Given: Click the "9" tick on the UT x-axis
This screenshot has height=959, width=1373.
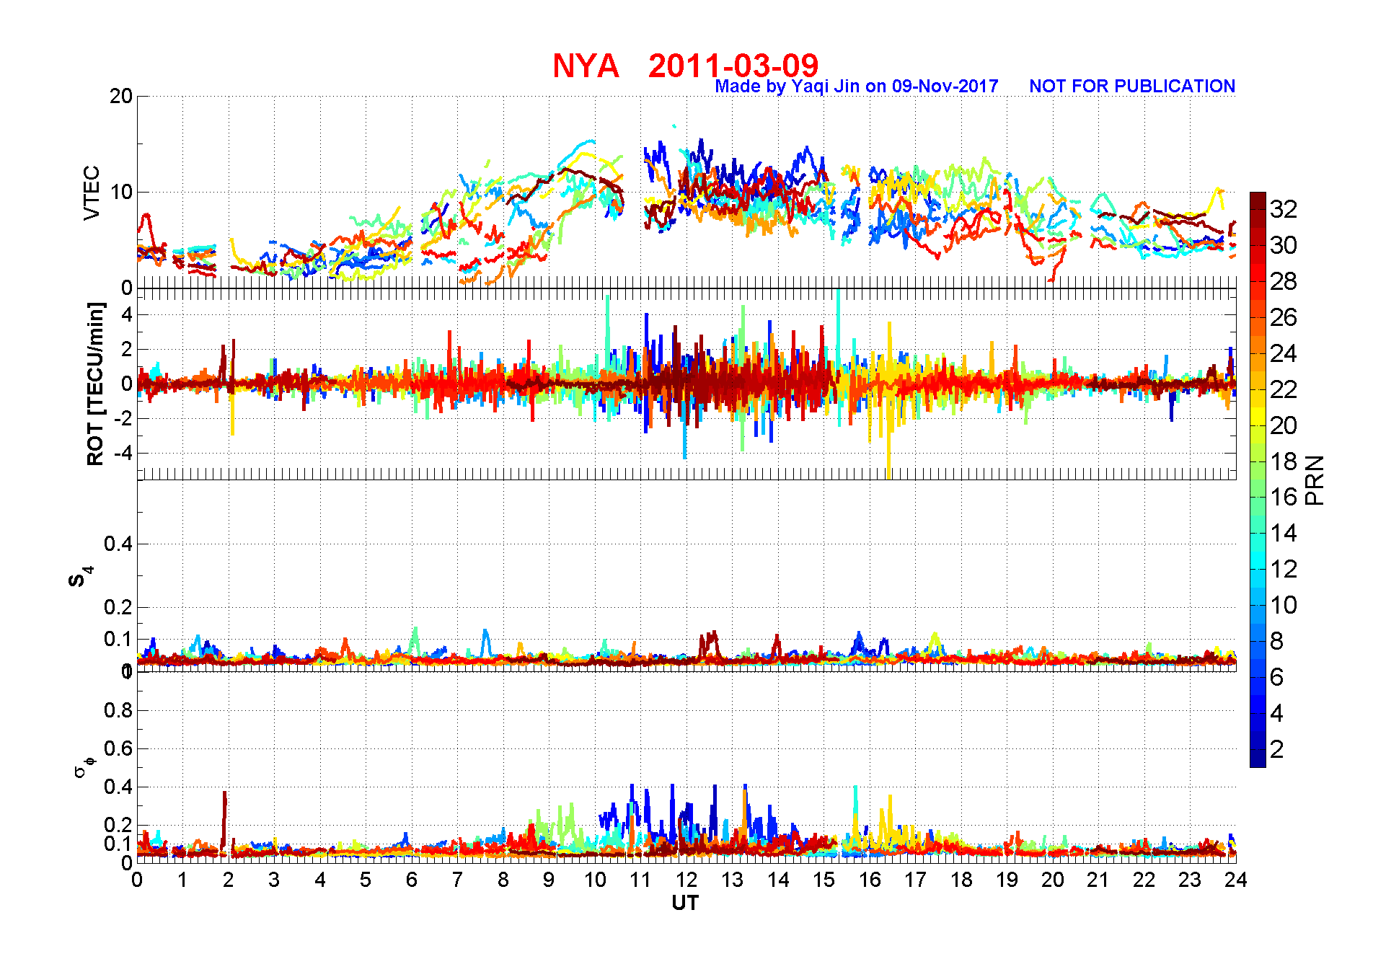Looking at the screenshot, I should pyautogui.click(x=549, y=880).
